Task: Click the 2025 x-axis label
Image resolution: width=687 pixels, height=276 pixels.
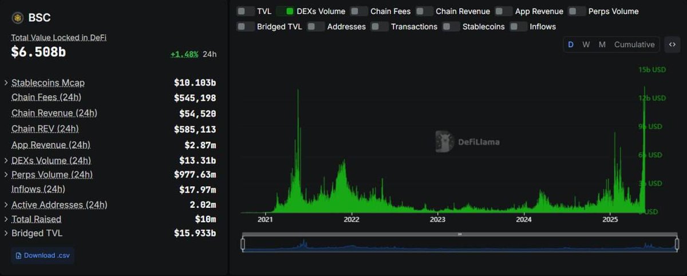Action: 610,219
